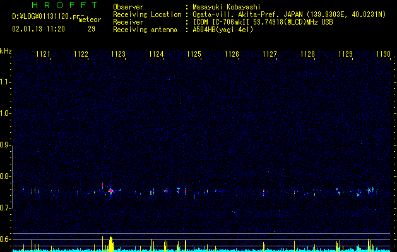Select observer name Masayuki Kobayashi

click(x=227, y=8)
